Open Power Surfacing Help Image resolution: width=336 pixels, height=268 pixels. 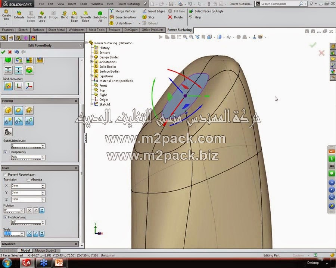pyautogui.click(x=195, y=17)
